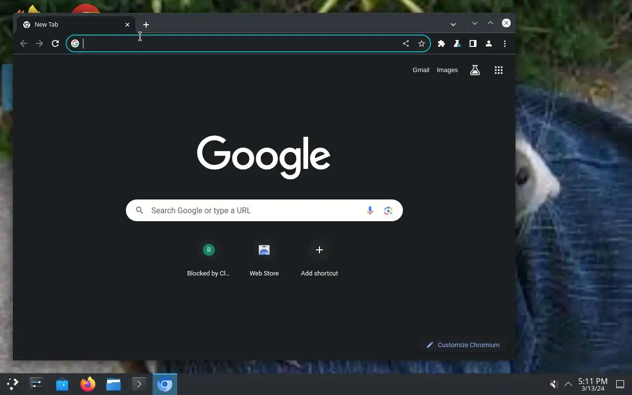This screenshot has width=632, height=395.
Task: Expand hidden system tray icons arrow
Action: (568, 384)
